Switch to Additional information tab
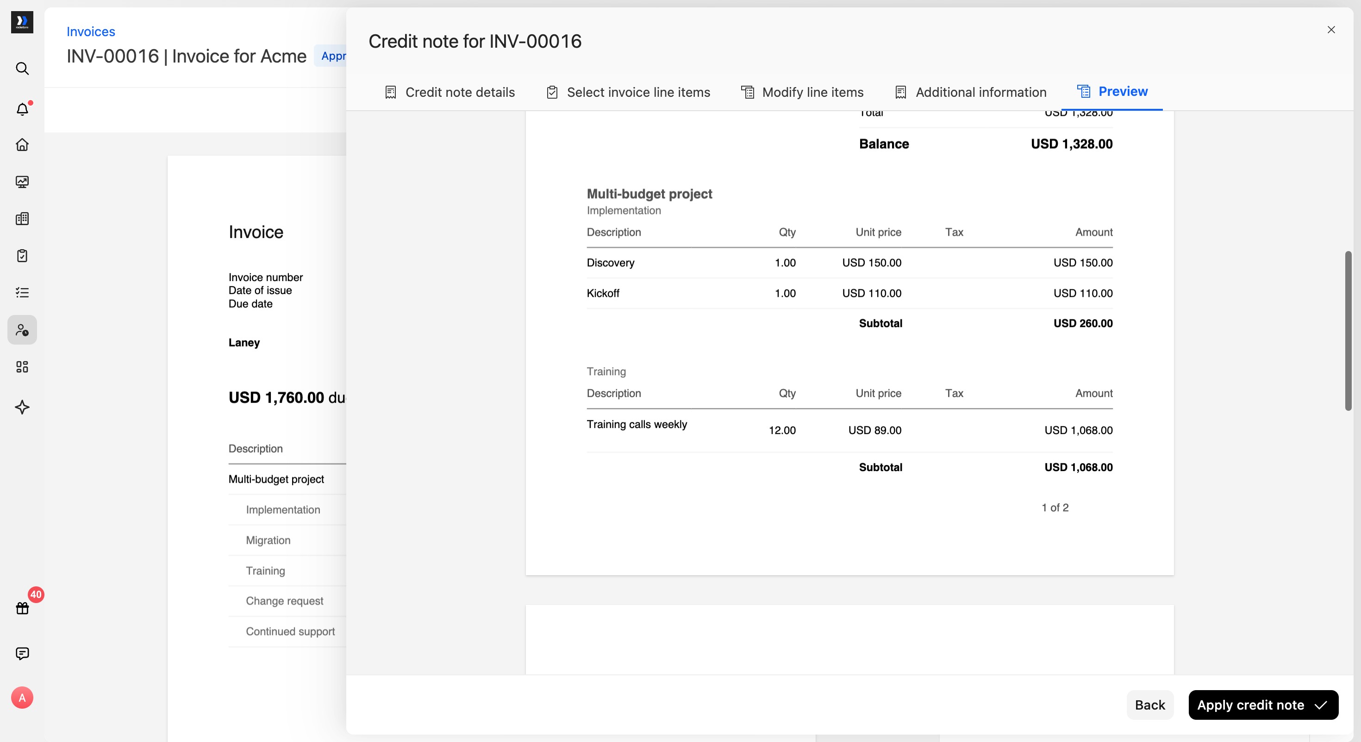Viewport: 1361px width, 742px height. pyautogui.click(x=971, y=92)
